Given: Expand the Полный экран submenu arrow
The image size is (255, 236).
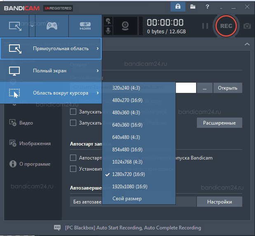Looking at the screenshot, I should pyautogui.click(x=98, y=71).
